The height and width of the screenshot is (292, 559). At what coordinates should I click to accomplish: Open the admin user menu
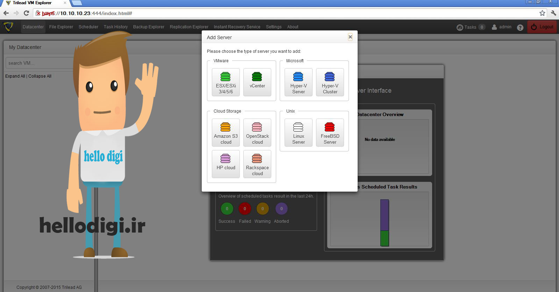click(502, 27)
